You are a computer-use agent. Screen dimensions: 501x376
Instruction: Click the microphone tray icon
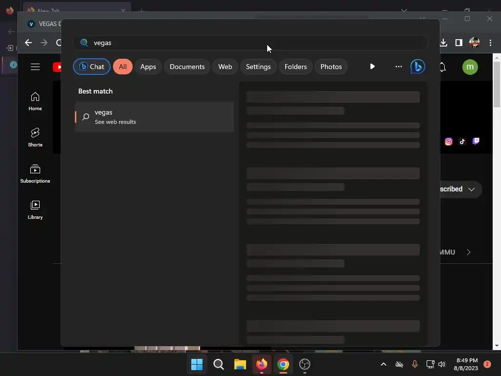(x=415, y=364)
